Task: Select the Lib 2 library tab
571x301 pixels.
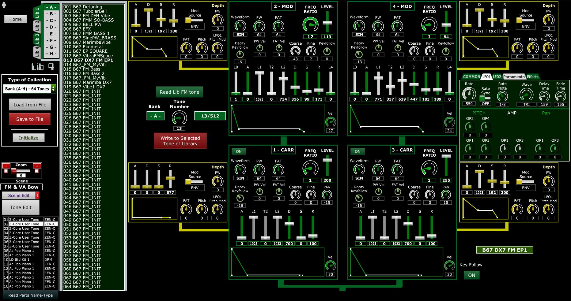Action: 37,26
